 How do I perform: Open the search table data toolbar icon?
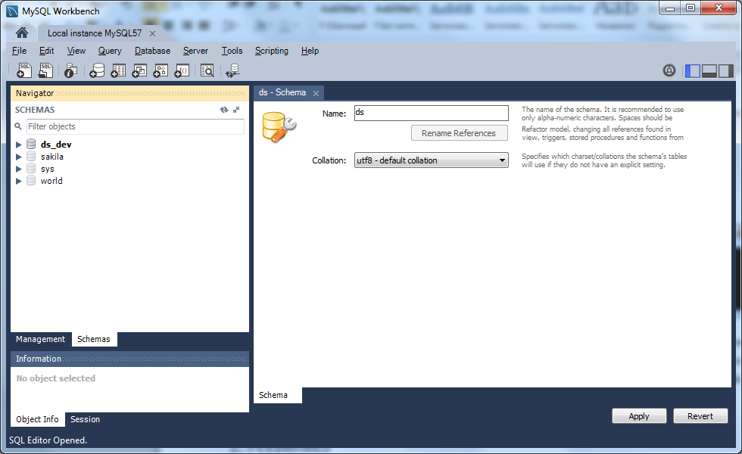[207, 70]
